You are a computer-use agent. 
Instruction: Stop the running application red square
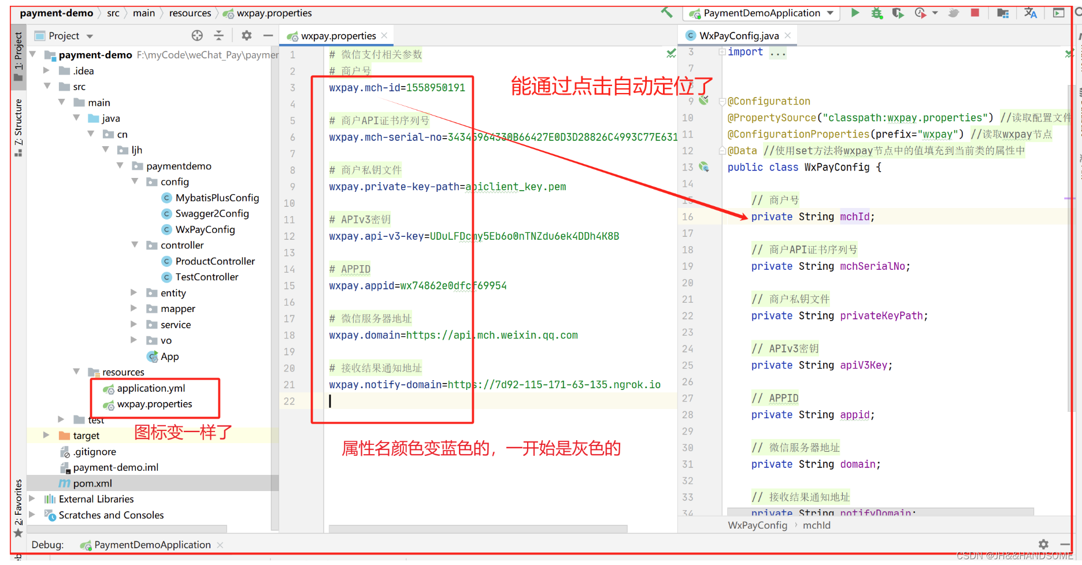point(975,13)
